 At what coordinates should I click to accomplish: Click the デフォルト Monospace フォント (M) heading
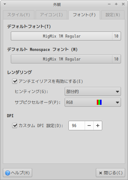click(x=42, y=49)
